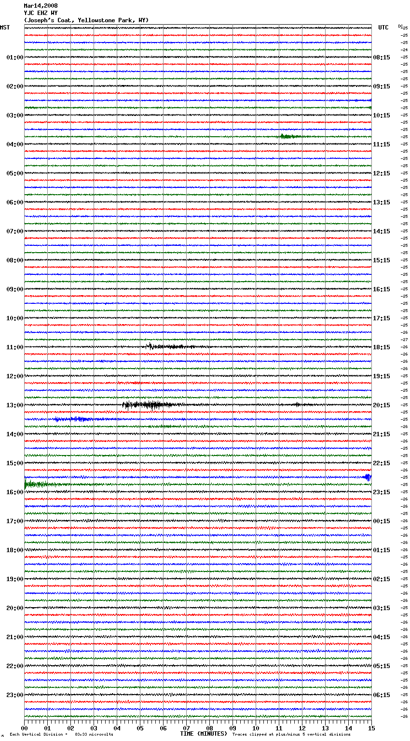Select the 13:00 MST time label
The width and height of the screenshot is (410, 741).
pos(15,405)
